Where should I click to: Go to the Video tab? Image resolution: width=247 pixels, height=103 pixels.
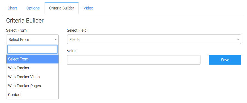(88, 8)
